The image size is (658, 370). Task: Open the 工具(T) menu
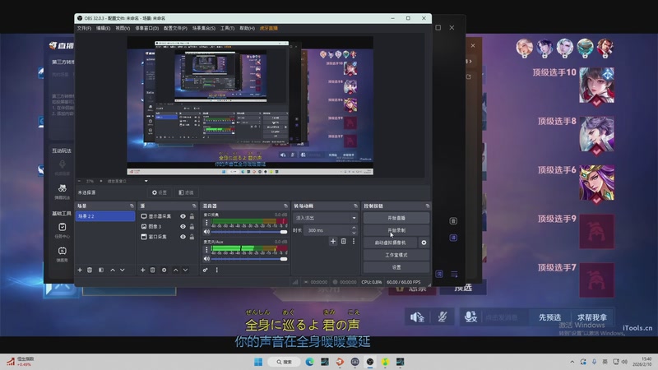tap(228, 28)
